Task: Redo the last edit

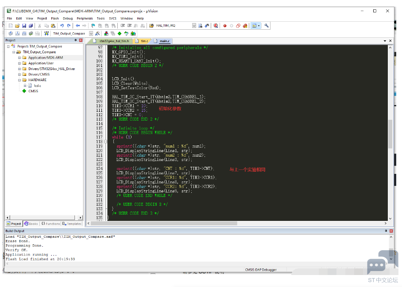Action: [x=69, y=26]
